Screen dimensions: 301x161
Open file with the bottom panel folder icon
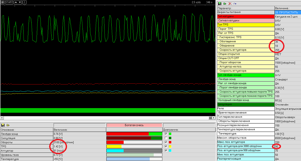click(8, 125)
